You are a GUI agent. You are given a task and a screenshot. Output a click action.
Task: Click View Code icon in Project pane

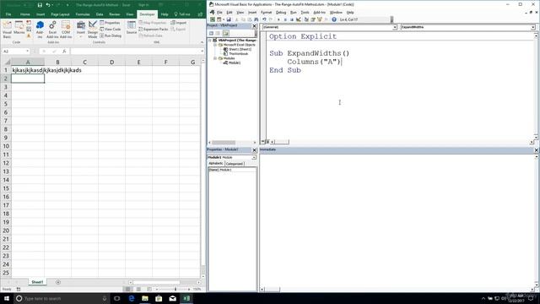211,34
